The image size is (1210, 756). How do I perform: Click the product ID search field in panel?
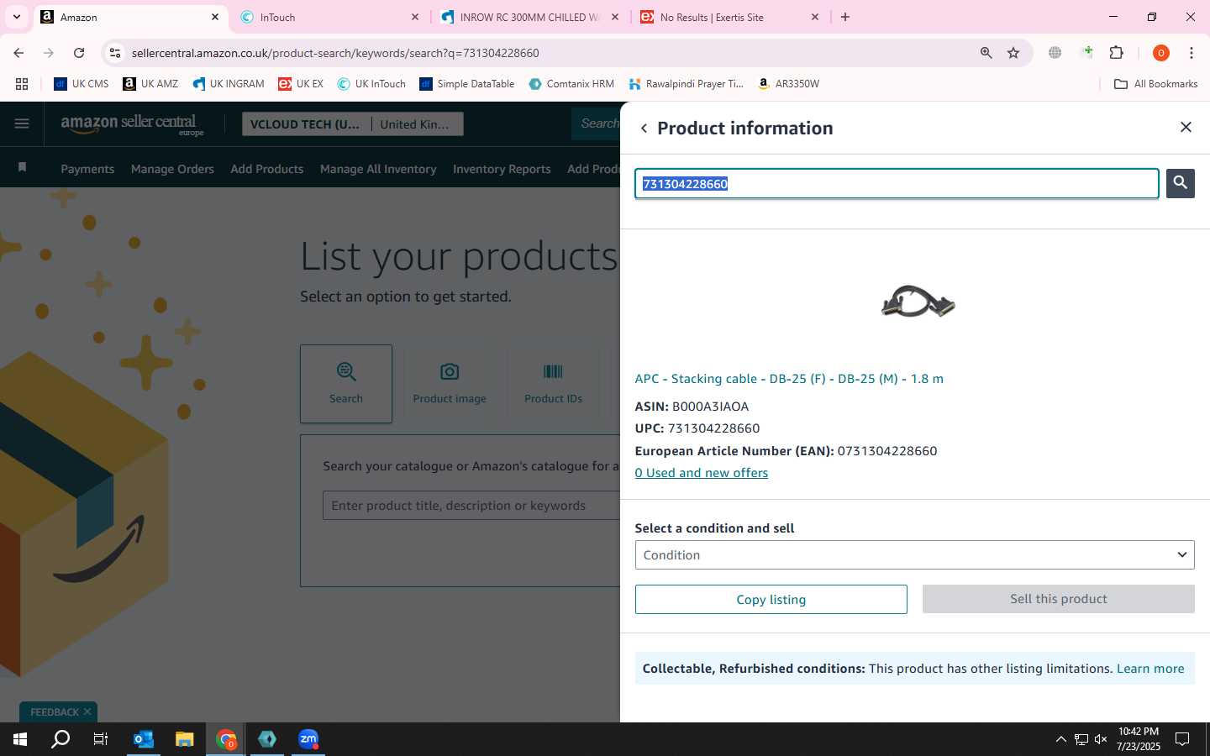pos(897,184)
